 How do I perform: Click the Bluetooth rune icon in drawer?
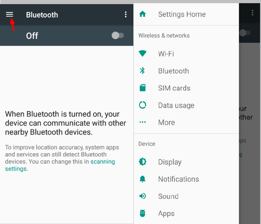[142, 71]
